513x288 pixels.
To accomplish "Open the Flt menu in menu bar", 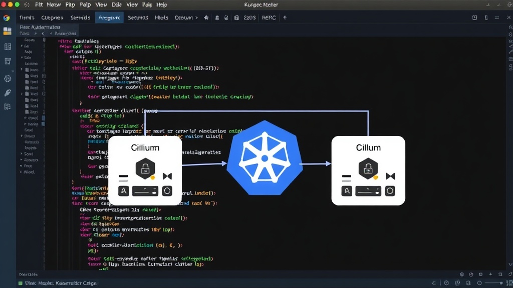I will pos(39,4).
